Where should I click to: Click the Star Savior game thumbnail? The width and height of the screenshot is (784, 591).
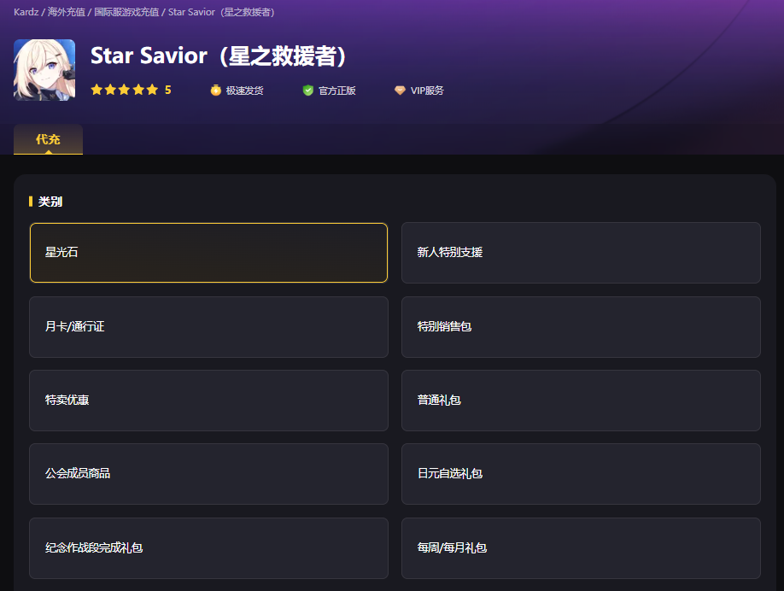(44, 70)
